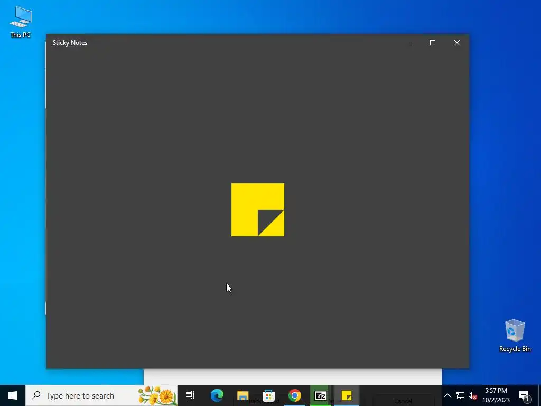
Task: Open Microsoft Store from the taskbar
Action: coord(269,395)
